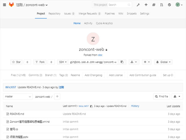This screenshot has height=140, width=186.
Task: Expand the master branch selector
Action: pos(18,97)
